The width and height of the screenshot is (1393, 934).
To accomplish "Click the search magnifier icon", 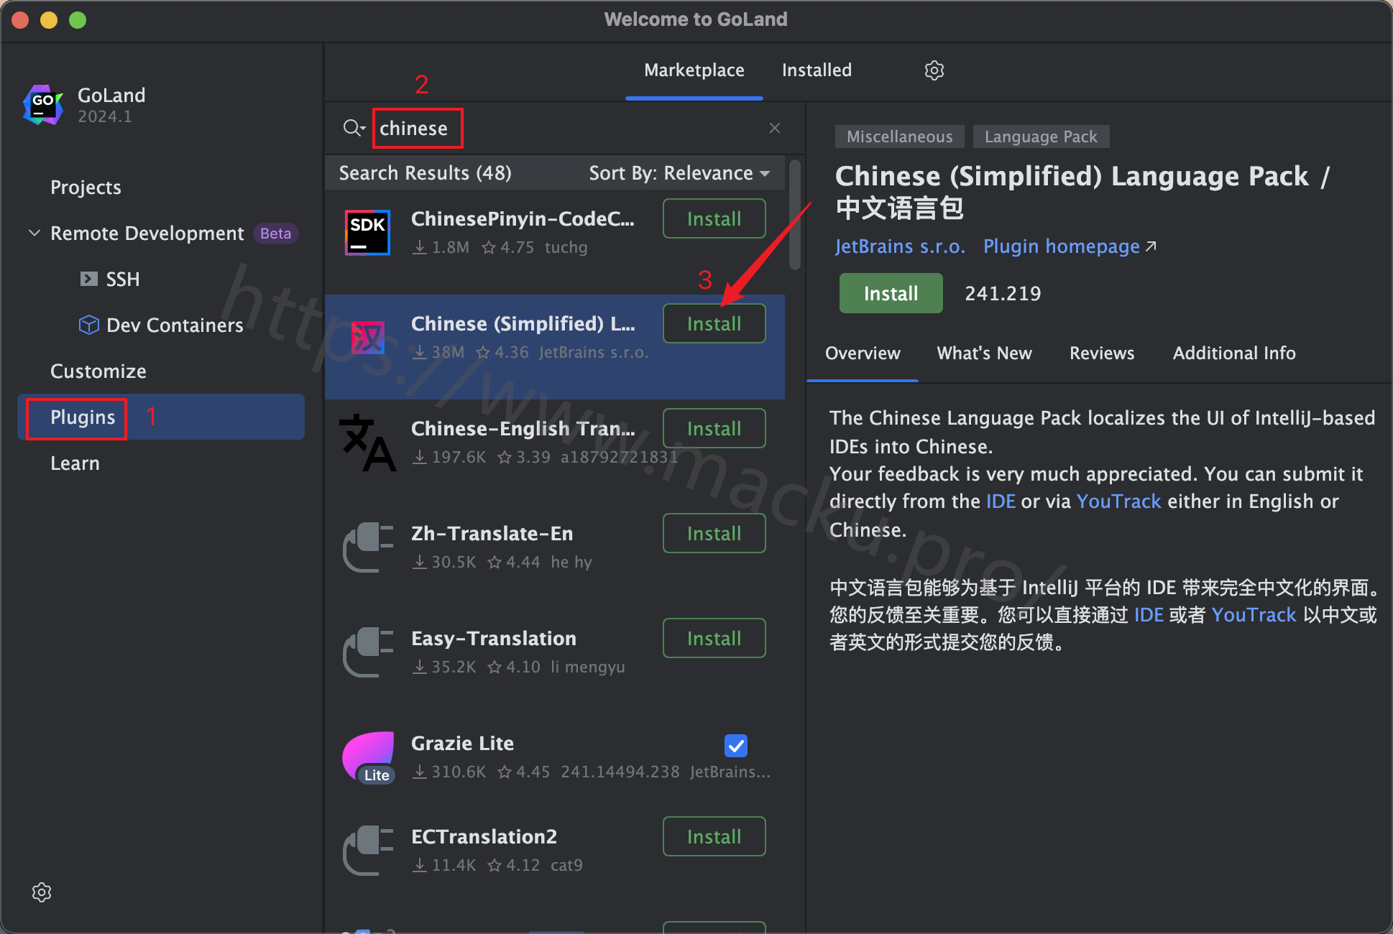I will pos(354,128).
